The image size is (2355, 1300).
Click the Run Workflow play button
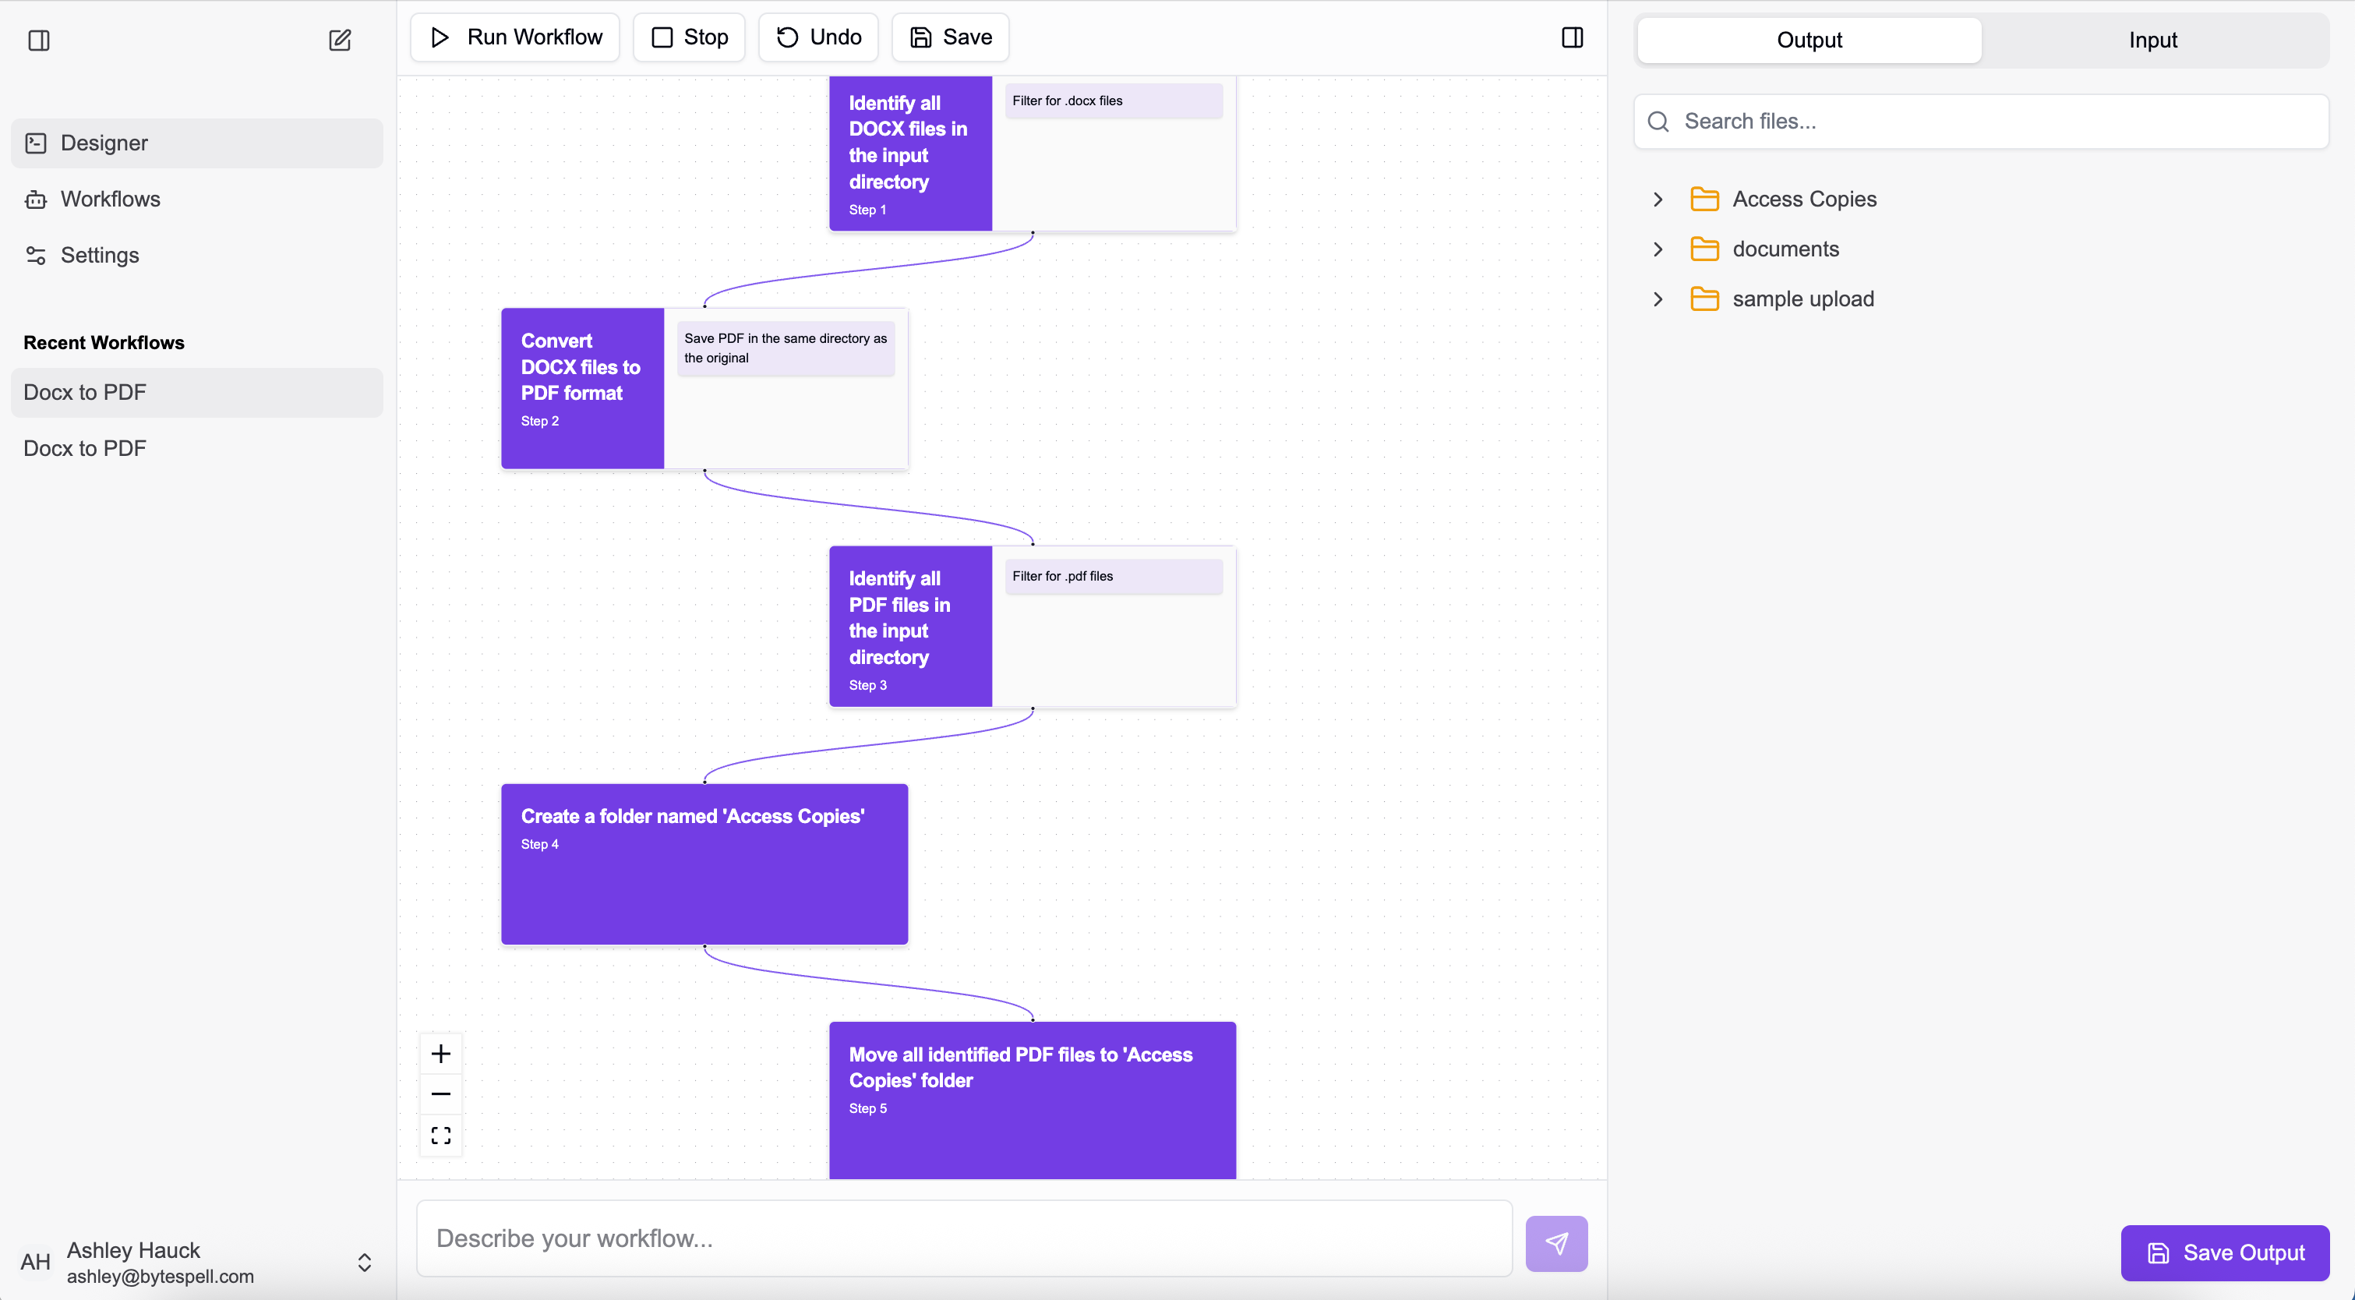(516, 37)
